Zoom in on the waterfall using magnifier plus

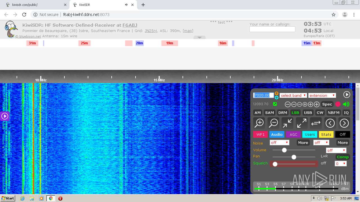click(x=259, y=123)
